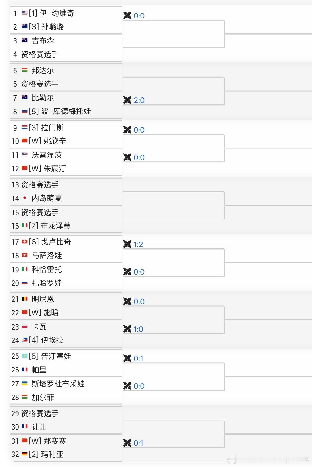Screen dimensions: 312x467
Task: Click head-to-head icon for 郑赛赛 vs 玛利亚
Action: (127, 443)
